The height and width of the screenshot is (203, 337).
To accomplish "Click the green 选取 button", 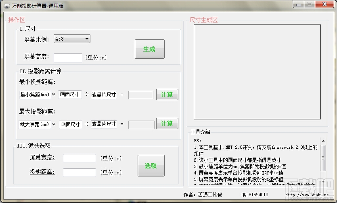I will [x=151, y=166].
